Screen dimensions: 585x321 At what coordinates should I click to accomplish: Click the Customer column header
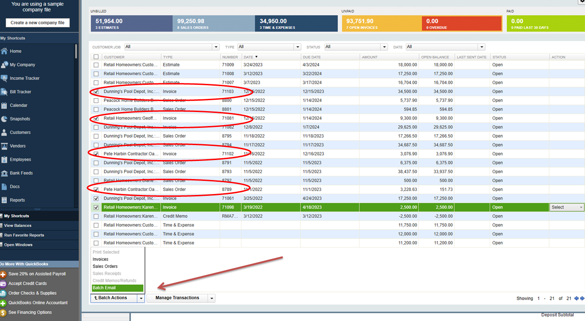click(131, 57)
